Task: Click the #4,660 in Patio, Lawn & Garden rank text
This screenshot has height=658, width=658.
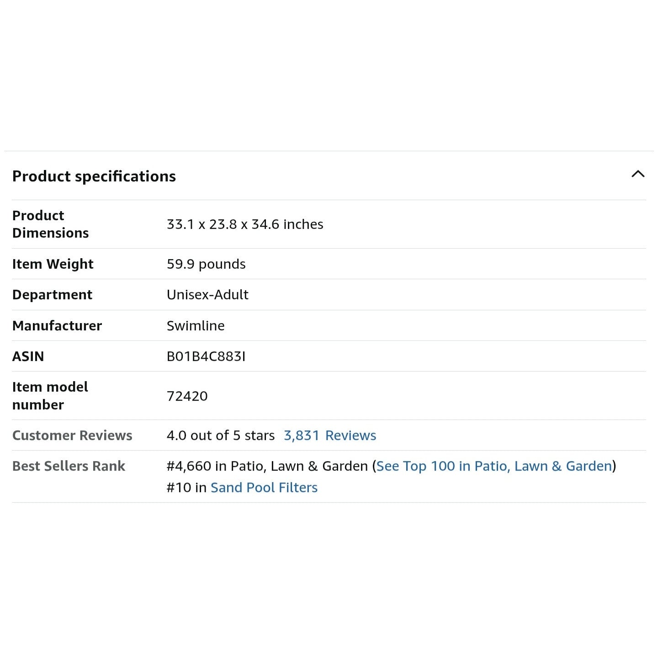Action: point(267,466)
